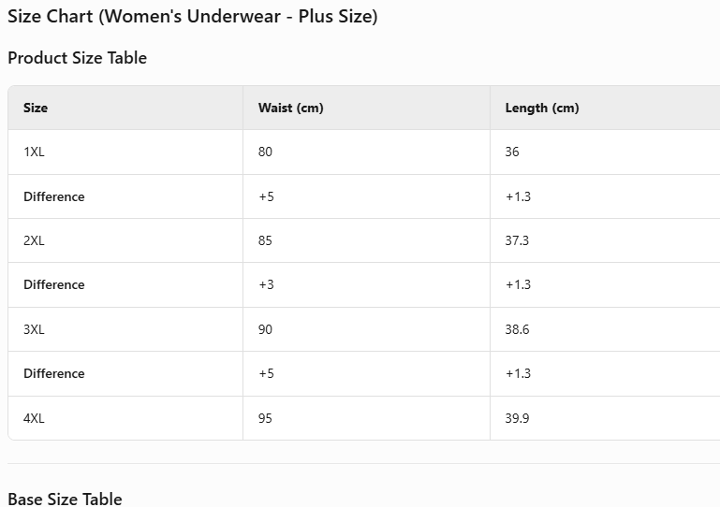Click the Length (cm) column header
This screenshot has height=507, width=720.
[542, 108]
